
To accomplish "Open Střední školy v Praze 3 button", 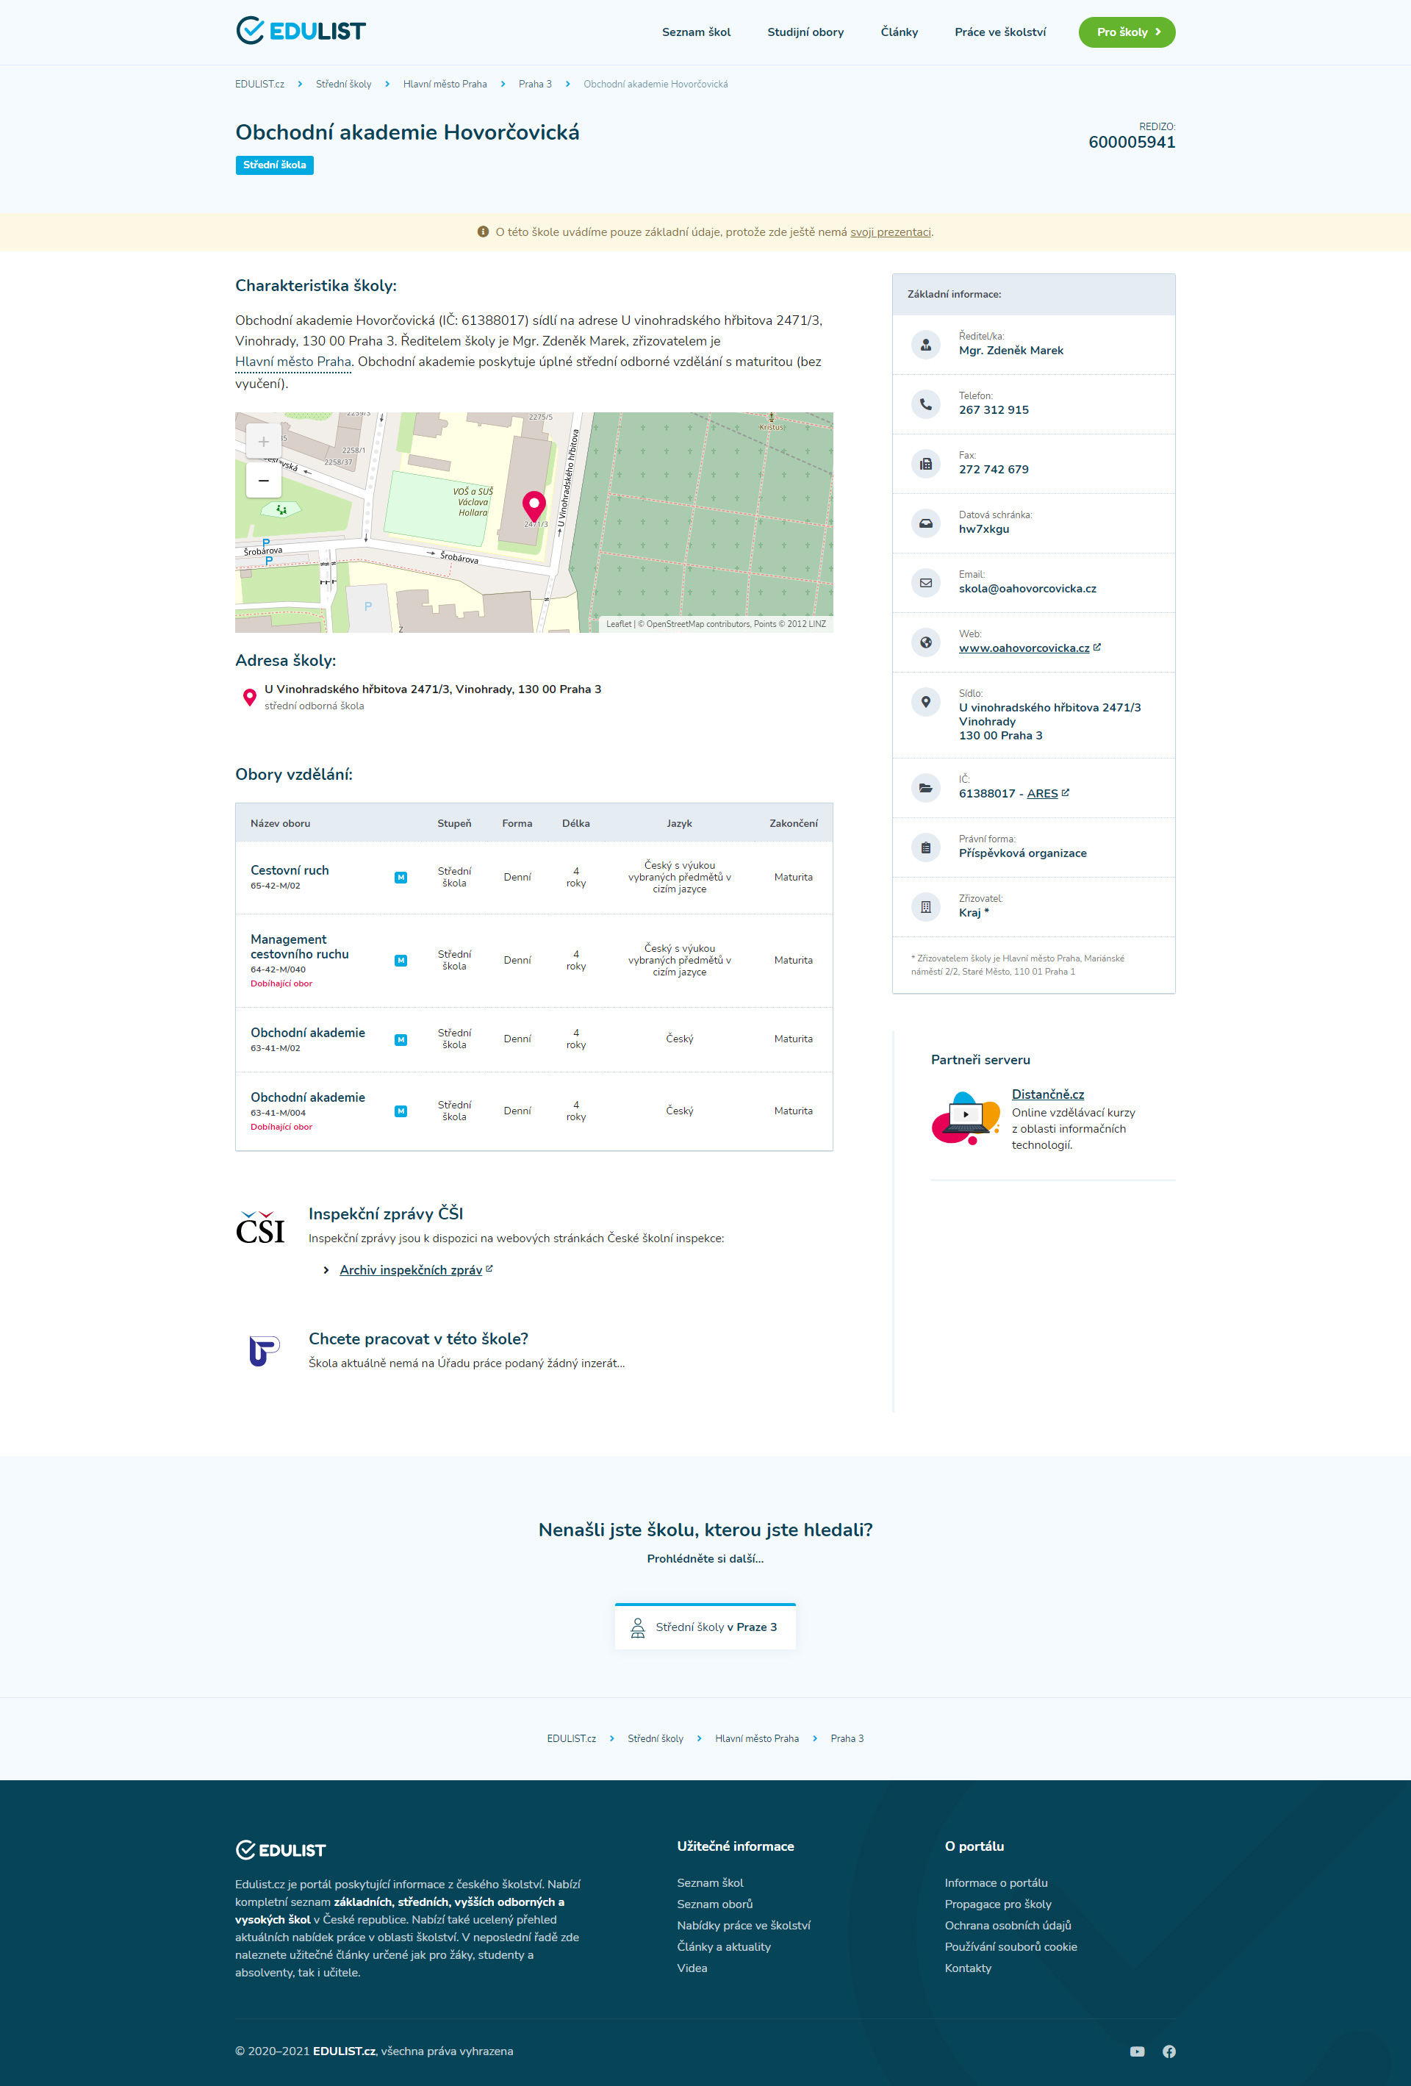I will click(x=705, y=1627).
